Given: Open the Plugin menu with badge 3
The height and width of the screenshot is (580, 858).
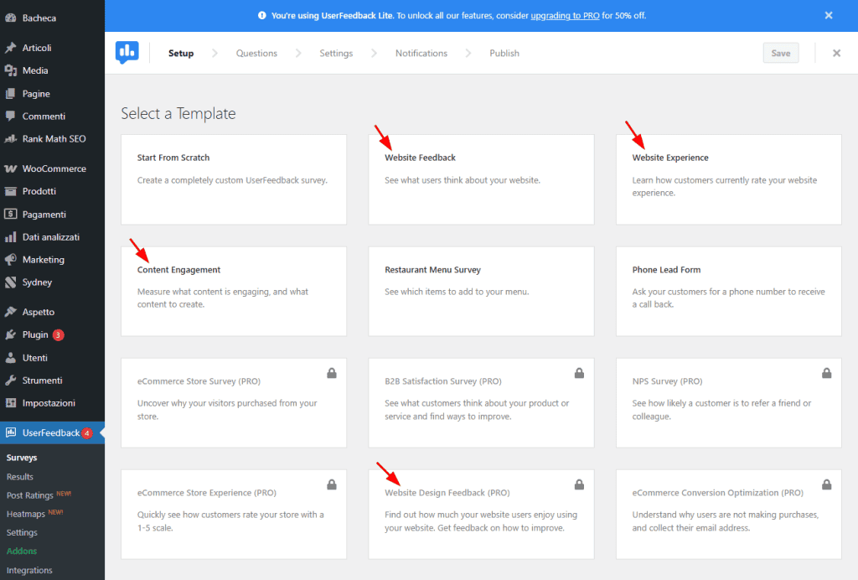Looking at the screenshot, I should point(34,334).
